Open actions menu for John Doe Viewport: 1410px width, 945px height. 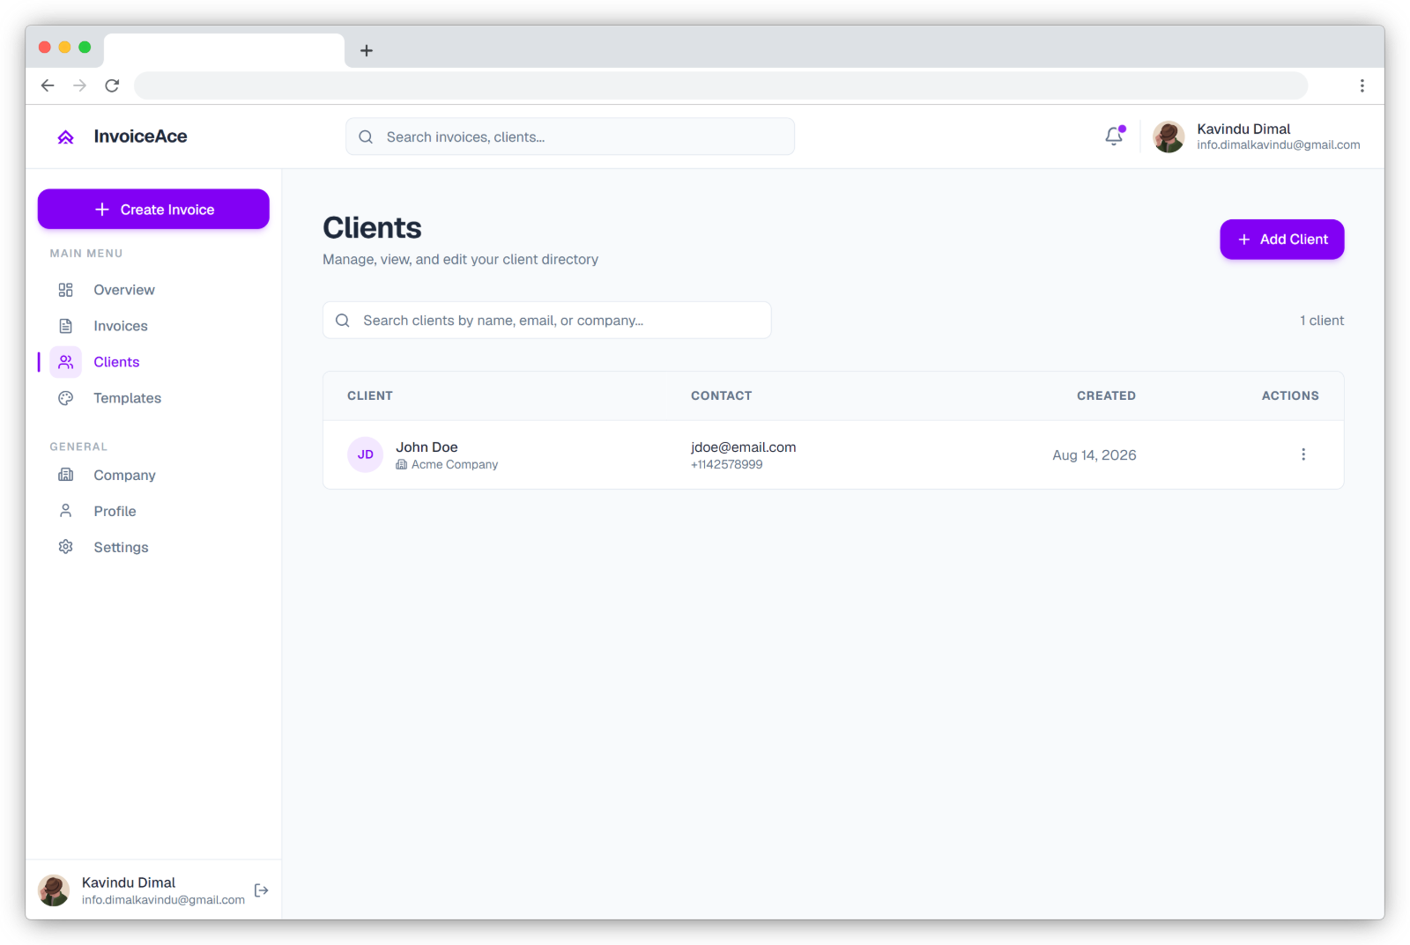[x=1303, y=454]
